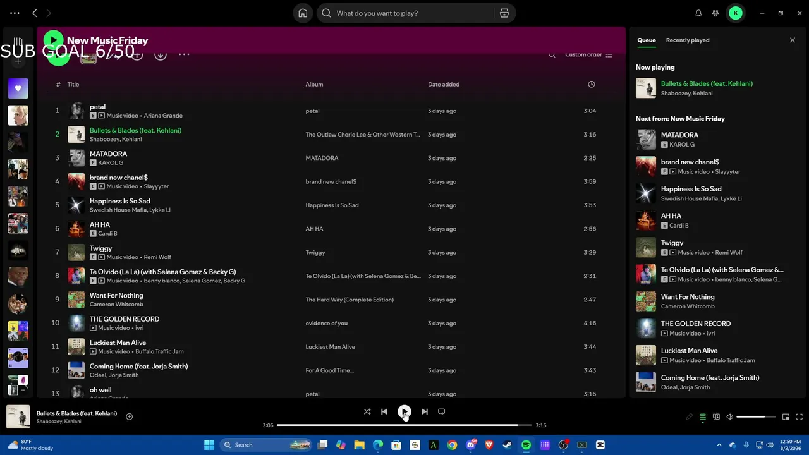Open Liked Songs heart tile in sidebar
The height and width of the screenshot is (455, 809).
point(18,88)
